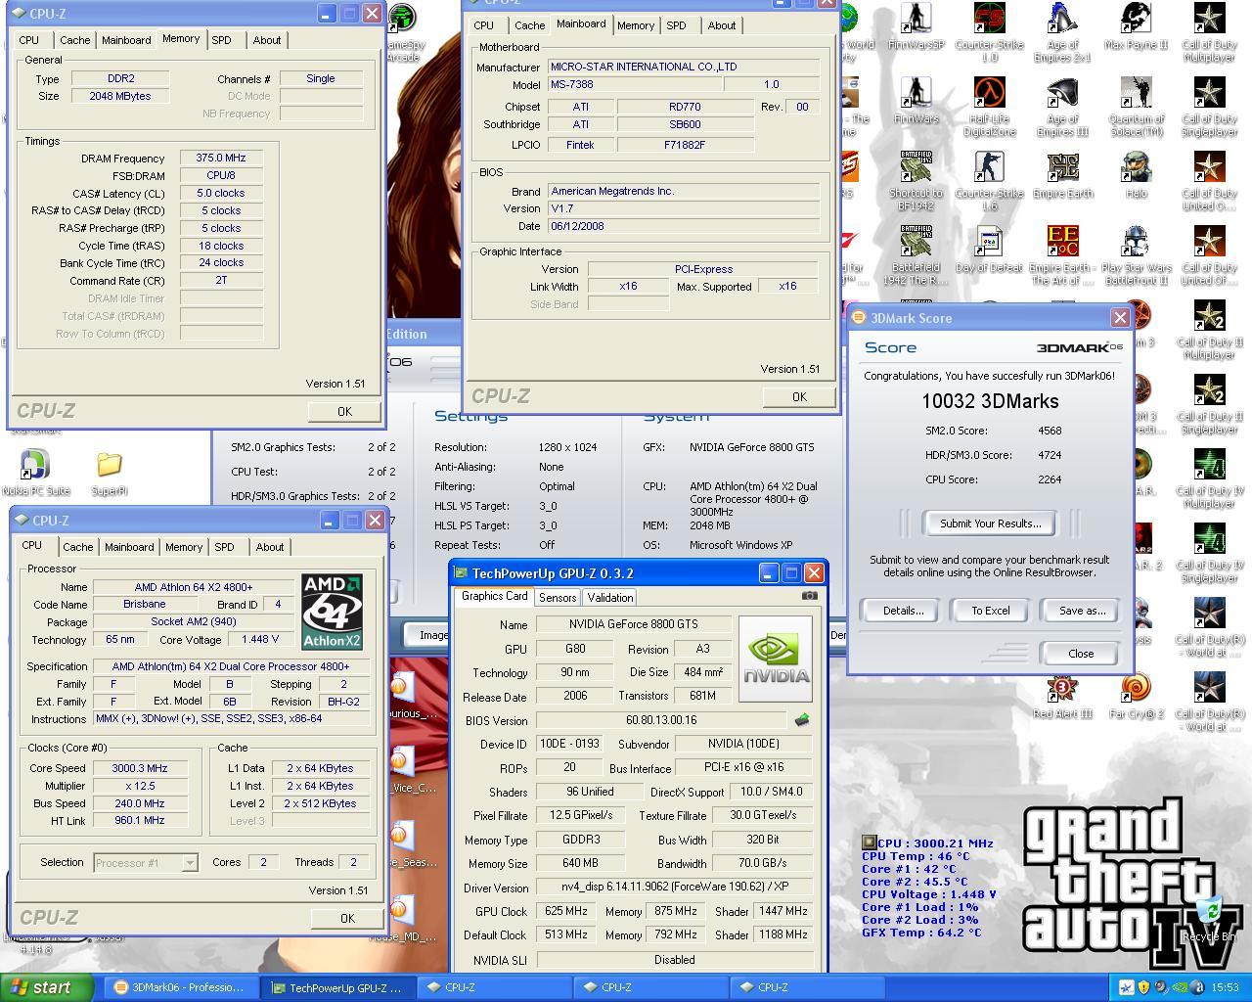Click GPU-Z BIOS save chip icon
The image size is (1252, 1002).
coord(802,720)
